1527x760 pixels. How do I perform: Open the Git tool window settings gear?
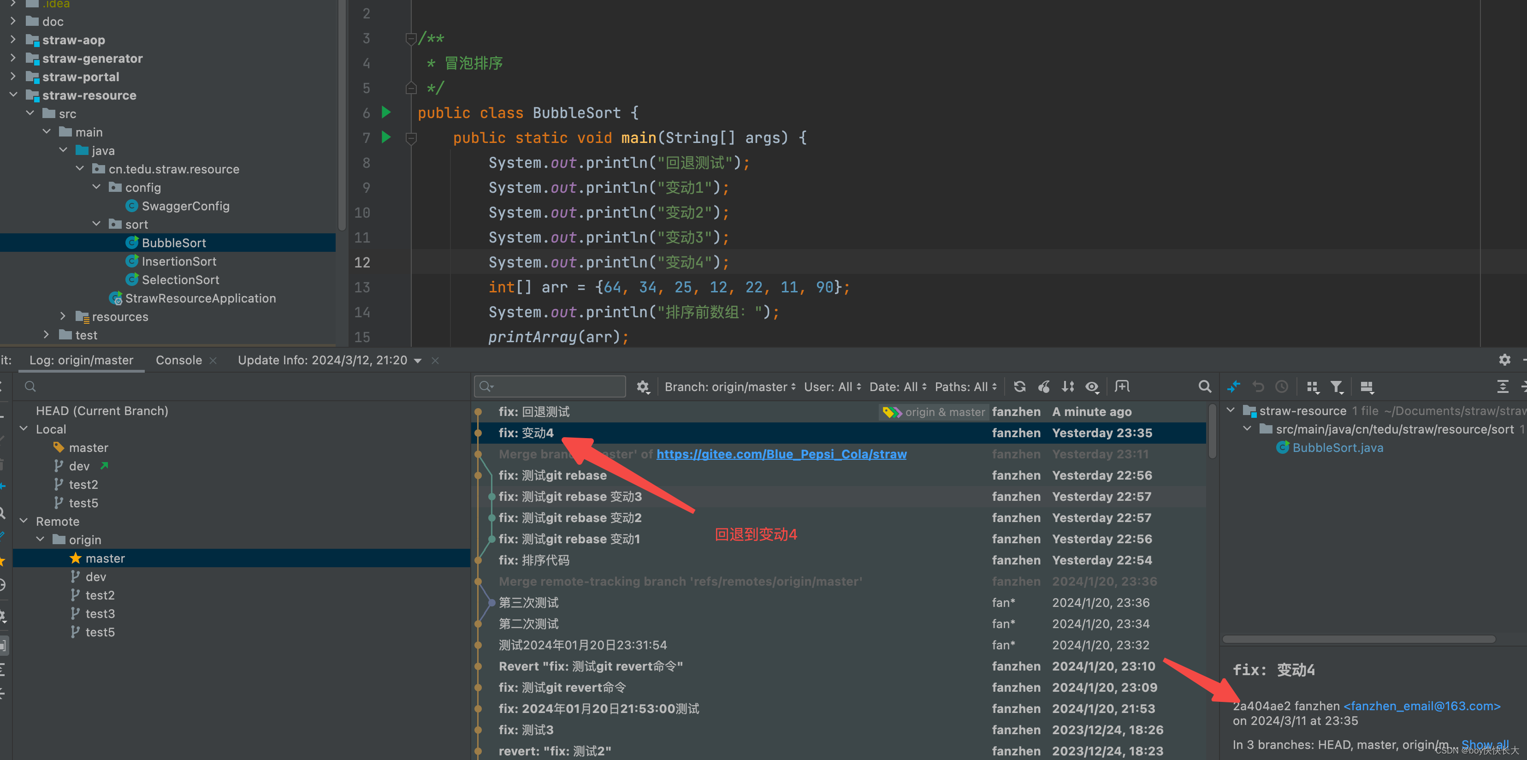(x=1504, y=360)
